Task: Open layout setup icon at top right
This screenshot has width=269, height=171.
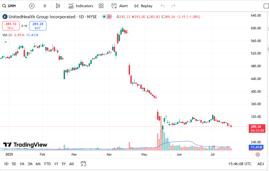Action: pos(266,6)
